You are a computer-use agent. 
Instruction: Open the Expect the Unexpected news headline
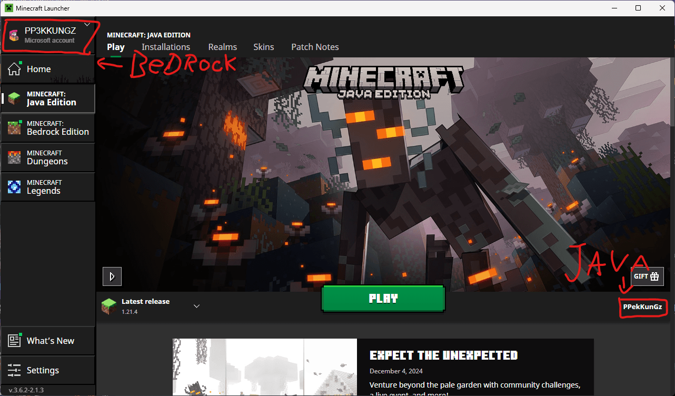point(444,355)
